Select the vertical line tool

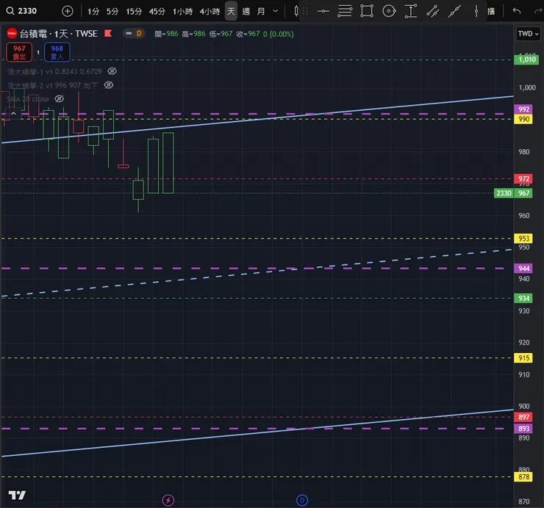click(x=476, y=11)
